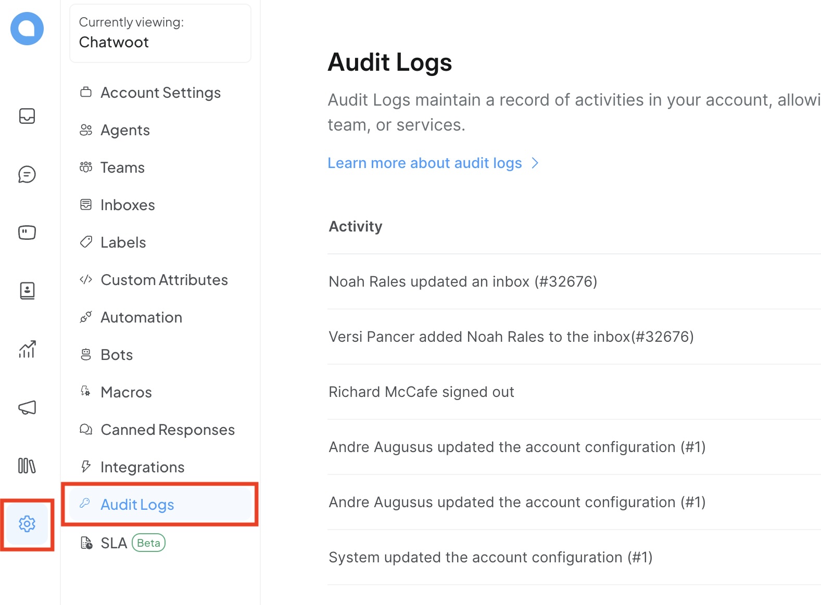Viewport: 821px width, 605px height.
Task: Open the Reports chart icon
Action: [x=27, y=349]
